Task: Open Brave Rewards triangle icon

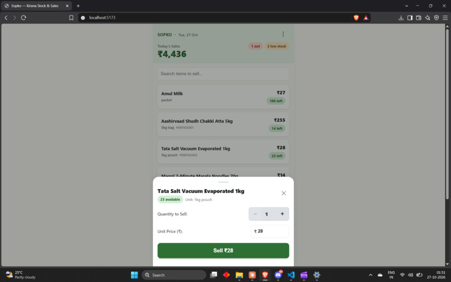Action: tap(366, 17)
